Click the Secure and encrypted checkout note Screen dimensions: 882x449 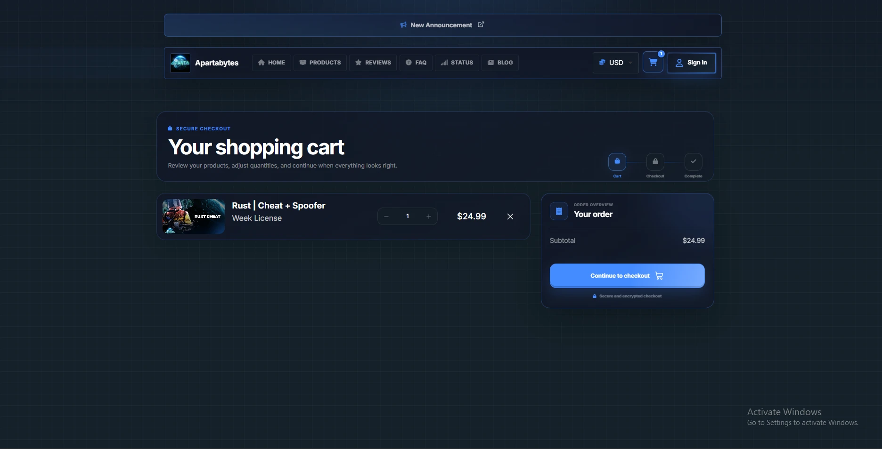click(627, 296)
